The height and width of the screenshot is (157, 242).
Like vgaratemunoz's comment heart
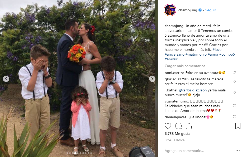coord(234,106)
